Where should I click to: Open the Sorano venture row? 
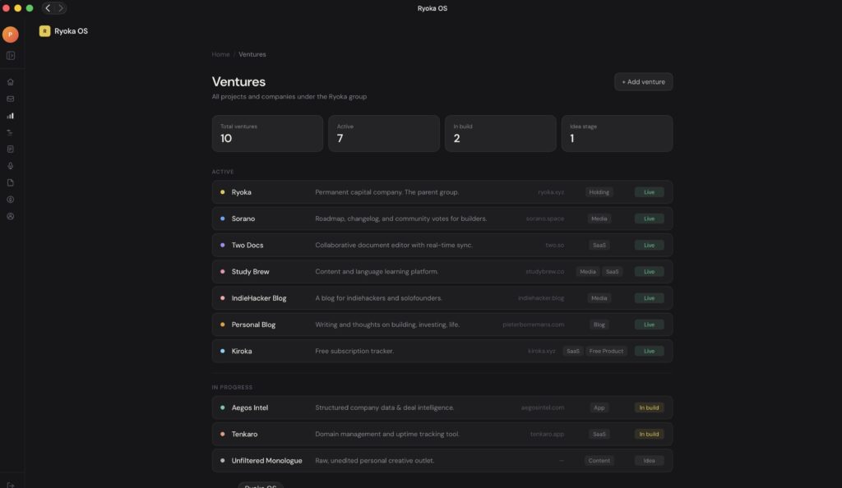click(442, 219)
